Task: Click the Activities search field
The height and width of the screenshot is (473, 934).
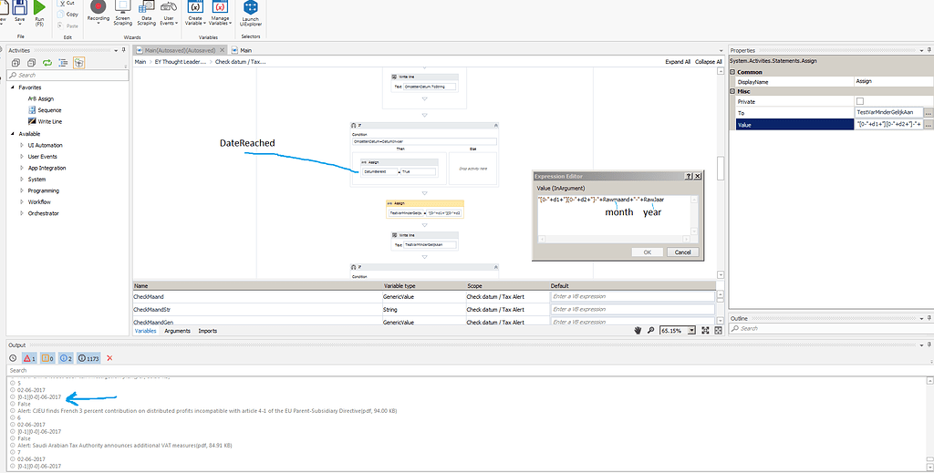Action: (x=67, y=76)
